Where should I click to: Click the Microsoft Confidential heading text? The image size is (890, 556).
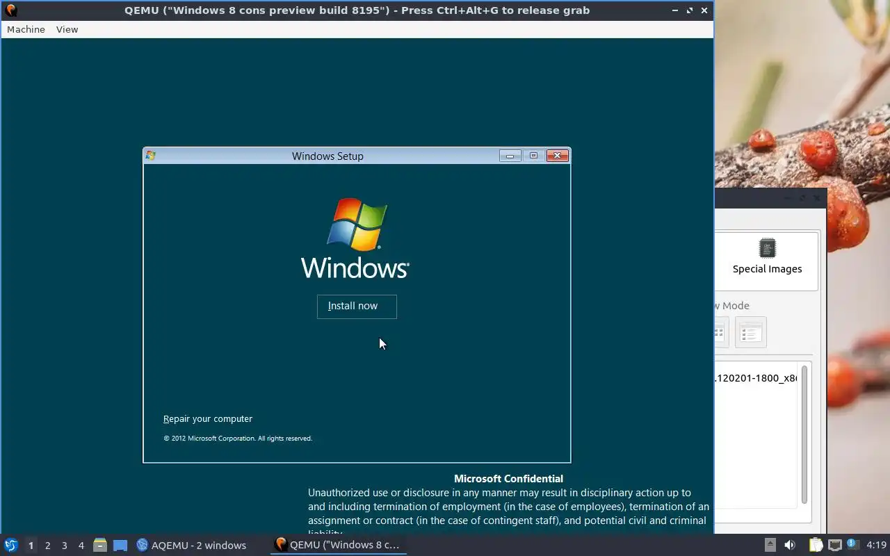coord(508,479)
